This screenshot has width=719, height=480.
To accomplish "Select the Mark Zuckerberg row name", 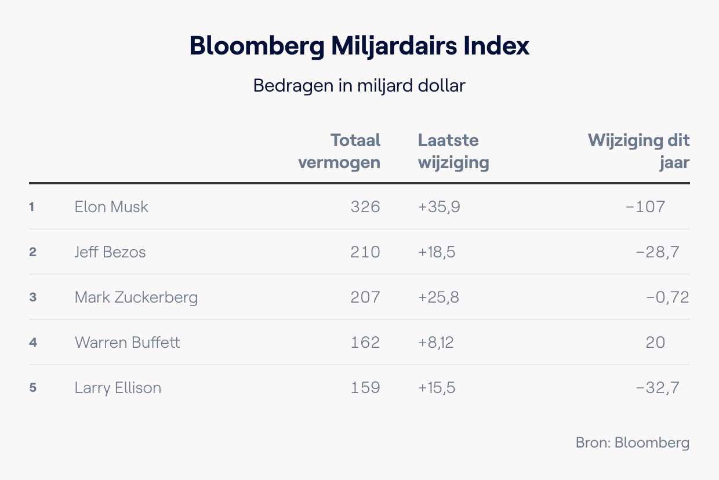I will [x=136, y=297].
